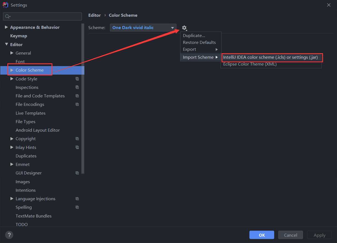The height and width of the screenshot is (243, 337).
Task: Expand the Appearance & Behavior section
Action: click(6, 27)
